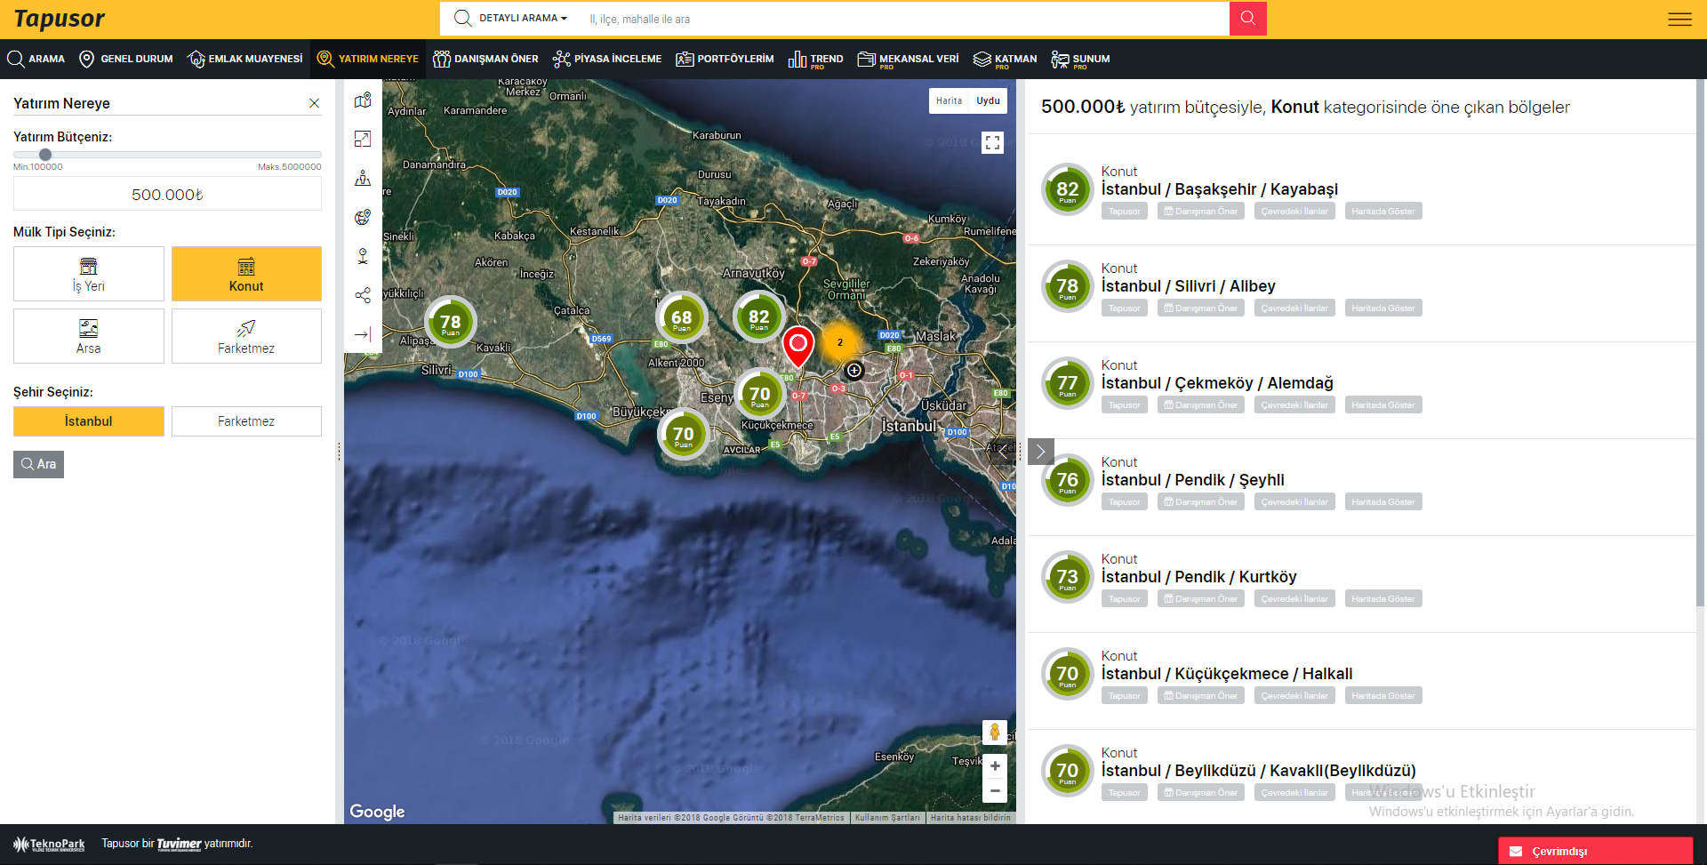1707x865 pixels.
Task: Click the Tapusor logo
Action: [59, 19]
